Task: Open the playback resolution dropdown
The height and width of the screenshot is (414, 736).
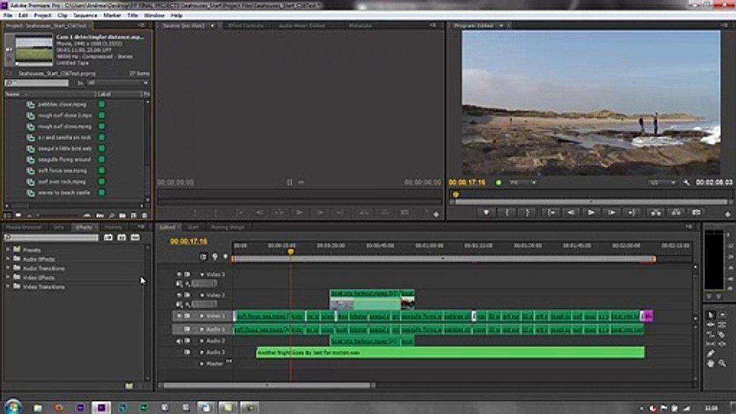Action: click(662, 182)
